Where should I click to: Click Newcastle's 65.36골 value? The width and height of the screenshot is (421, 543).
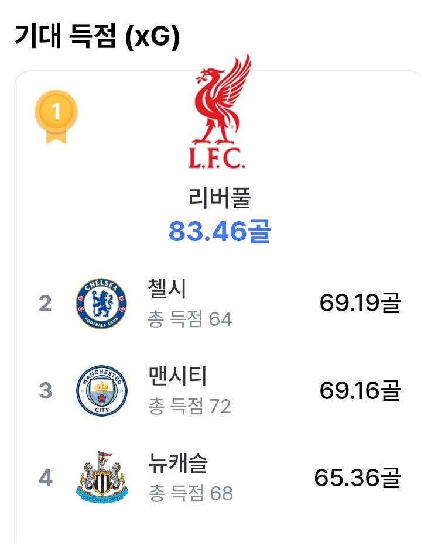[357, 477]
